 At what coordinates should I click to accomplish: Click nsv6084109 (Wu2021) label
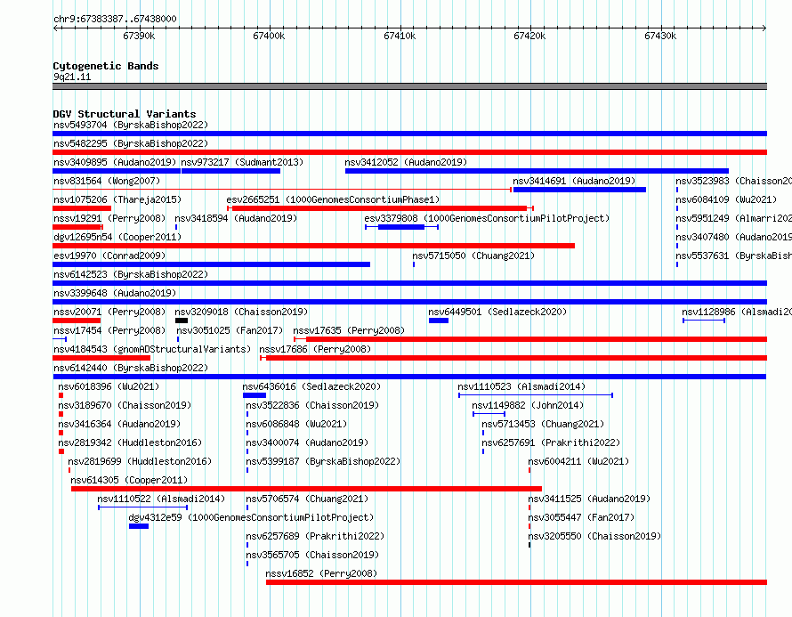(726, 199)
